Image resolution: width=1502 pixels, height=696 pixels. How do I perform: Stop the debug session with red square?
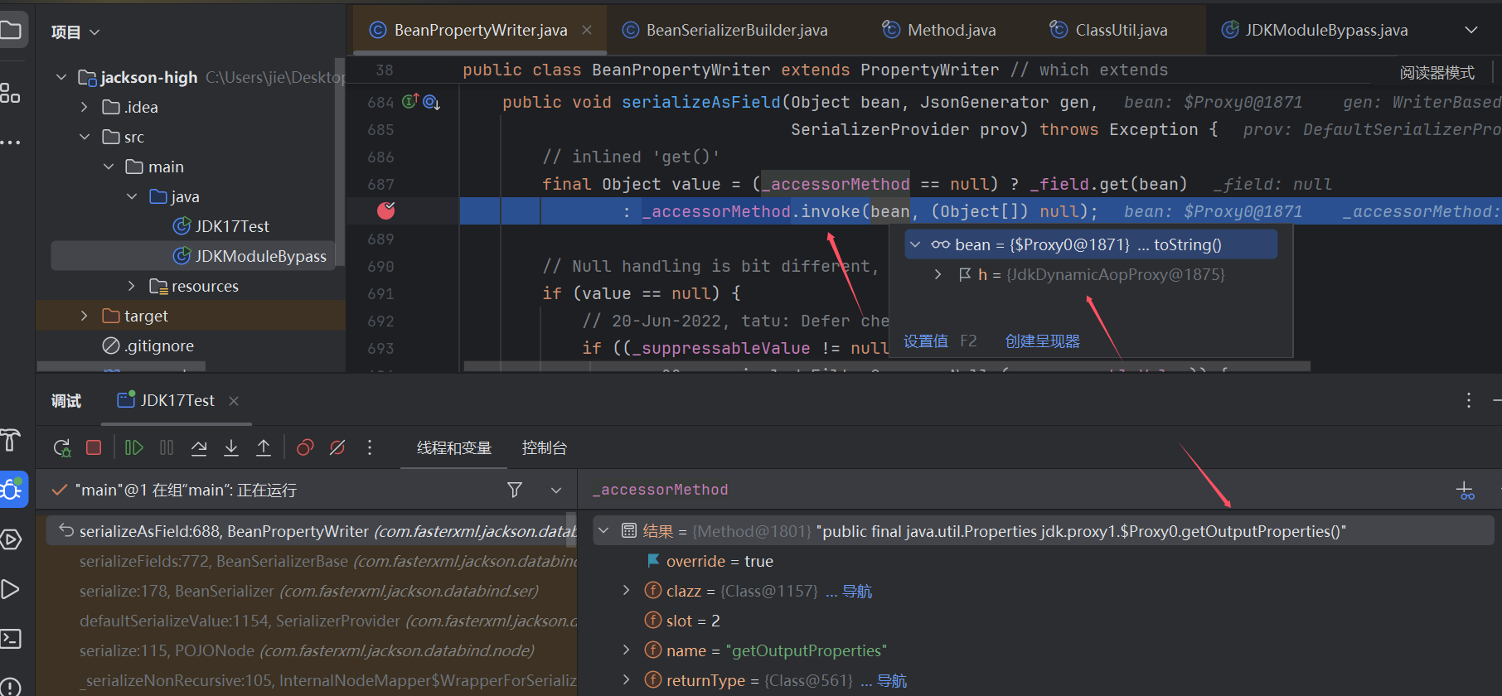click(94, 448)
